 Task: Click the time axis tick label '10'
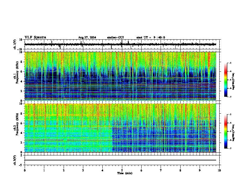[x=219, y=170]
